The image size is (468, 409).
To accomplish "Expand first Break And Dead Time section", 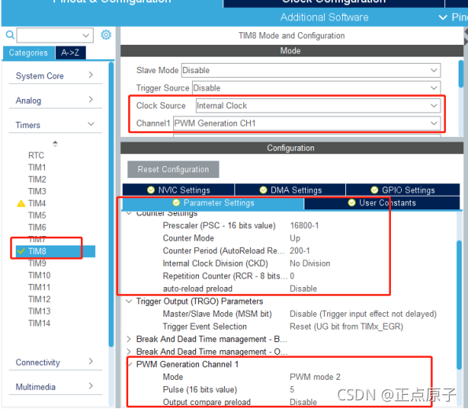I will (129, 339).
